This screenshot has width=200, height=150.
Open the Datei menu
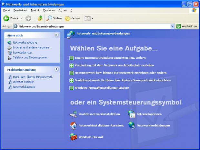(6, 10)
